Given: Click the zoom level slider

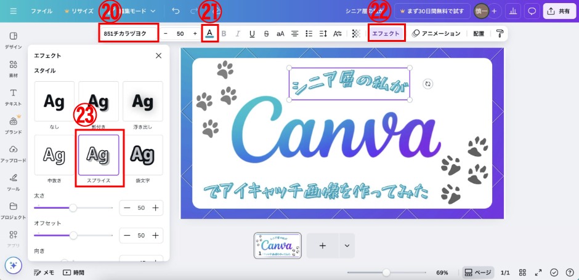Looking at the screenshot, I should coord(386,273).
